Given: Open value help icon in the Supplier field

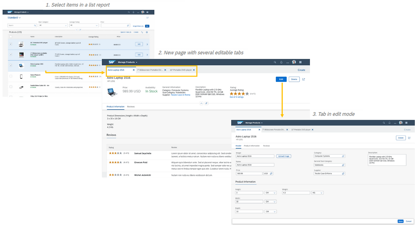Looking at the screenshot, I should pos(343,174).
